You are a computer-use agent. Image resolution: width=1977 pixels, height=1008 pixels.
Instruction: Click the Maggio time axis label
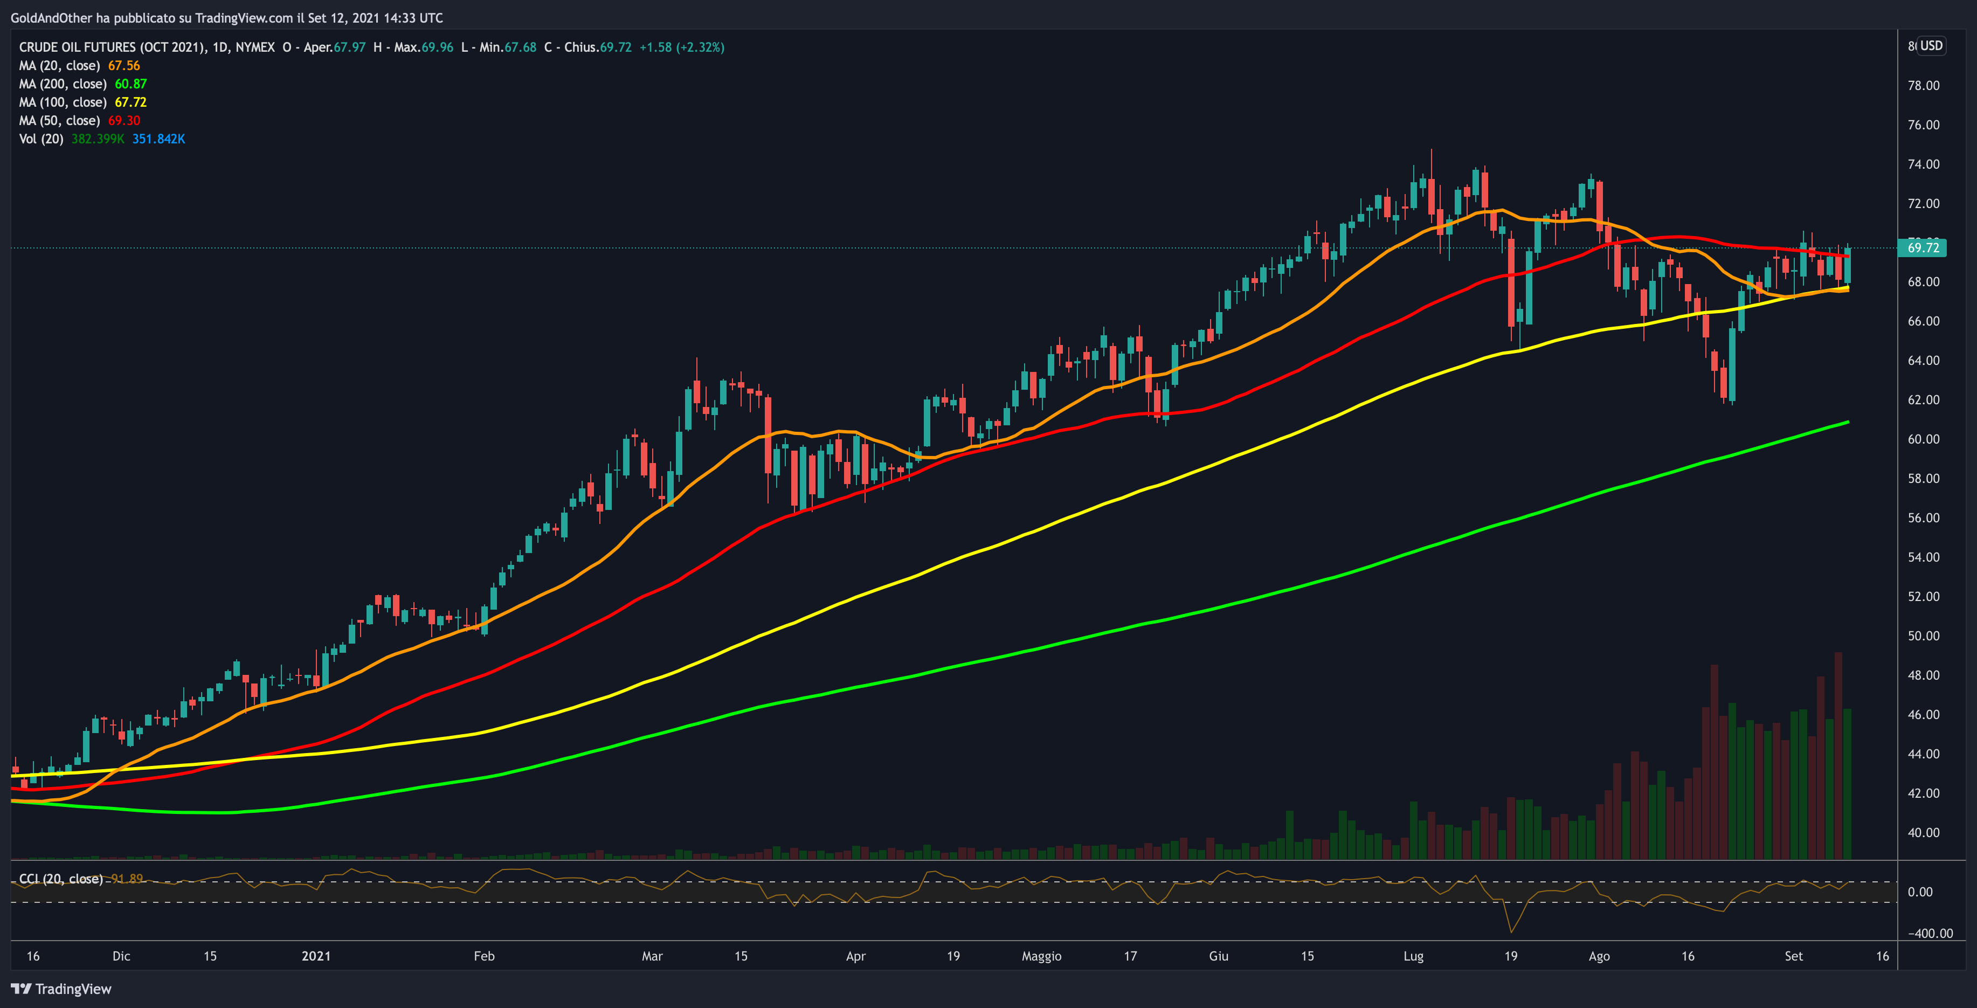click(x=1041, y=956)
